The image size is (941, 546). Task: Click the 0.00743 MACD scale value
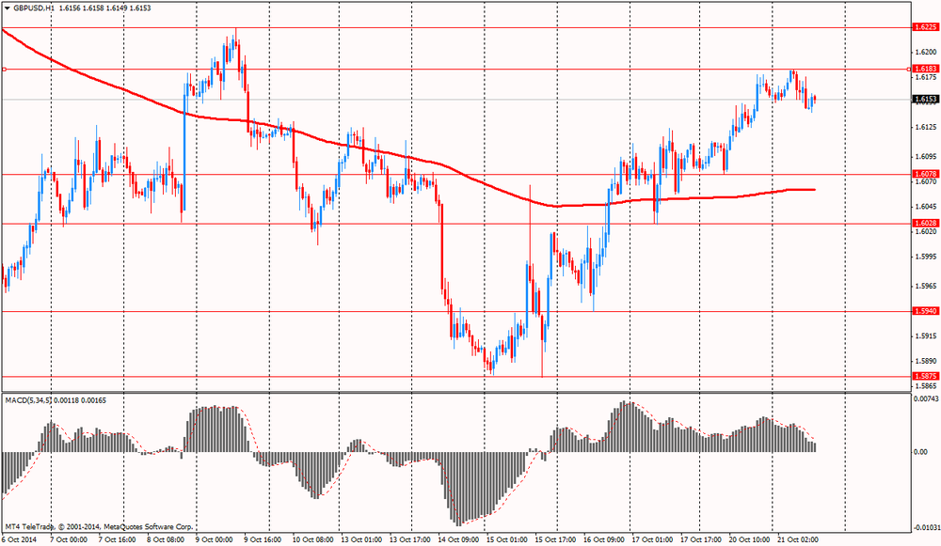click(926, 400)
